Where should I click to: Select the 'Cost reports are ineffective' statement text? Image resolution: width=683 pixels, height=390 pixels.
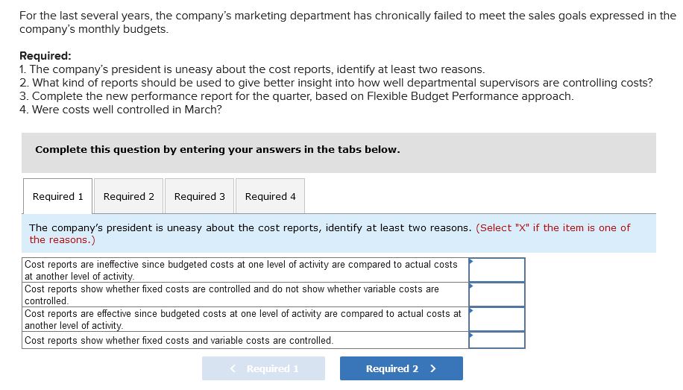tap(241, 270)
